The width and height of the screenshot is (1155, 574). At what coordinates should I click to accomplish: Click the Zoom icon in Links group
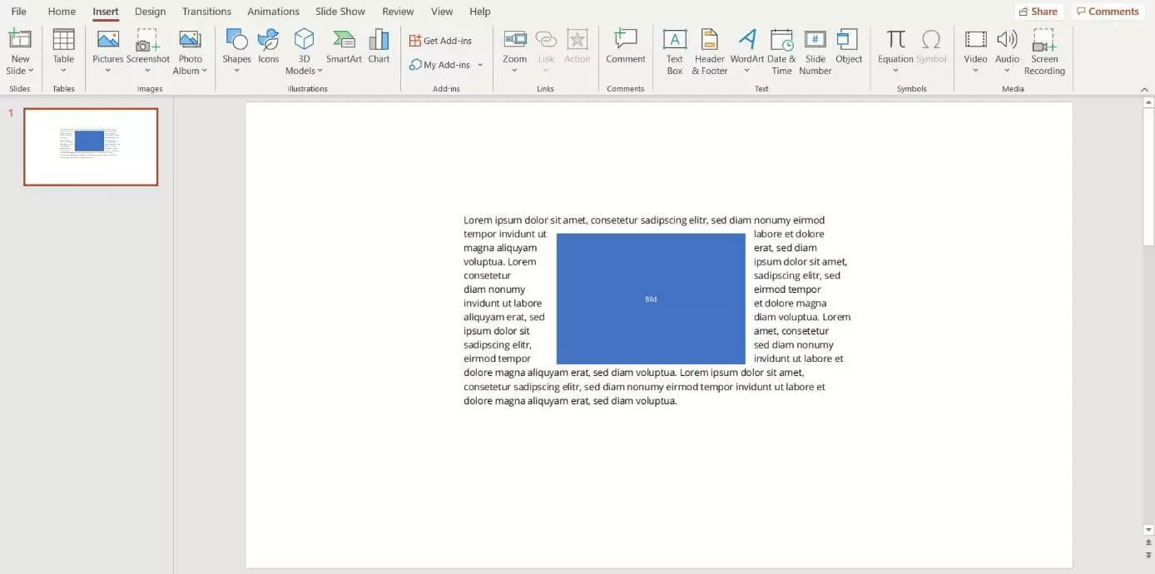[515, 40]
